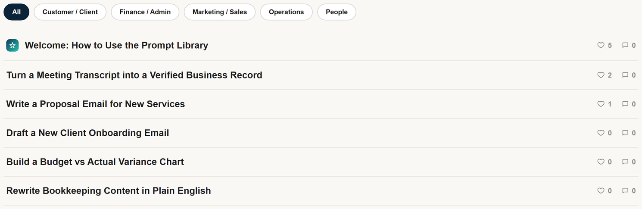Filter by Customer / Client category
The height and width of the screenshot is (209, 642).
[x=70, y=12]
